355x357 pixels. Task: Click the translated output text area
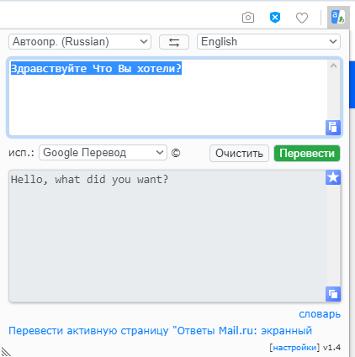167,236
